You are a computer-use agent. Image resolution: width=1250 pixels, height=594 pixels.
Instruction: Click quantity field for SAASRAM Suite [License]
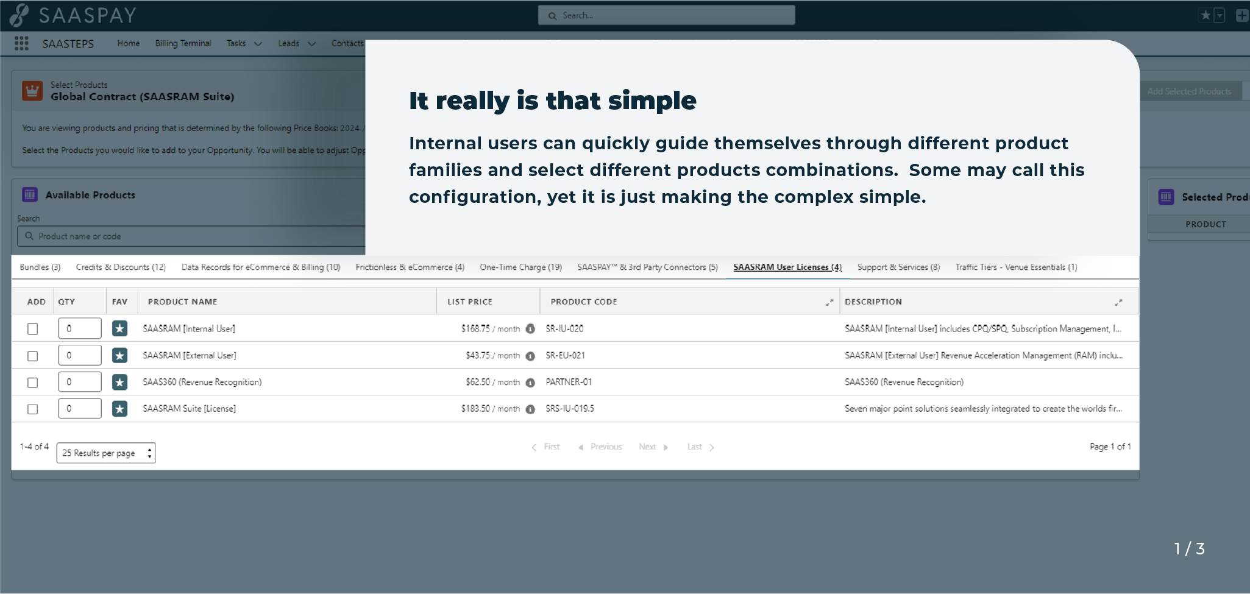point(80,409)
